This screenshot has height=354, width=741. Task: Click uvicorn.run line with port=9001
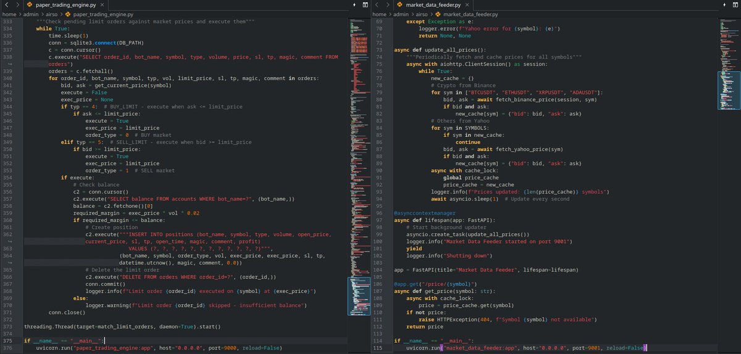pyautogui.click(x=525, y=348)
